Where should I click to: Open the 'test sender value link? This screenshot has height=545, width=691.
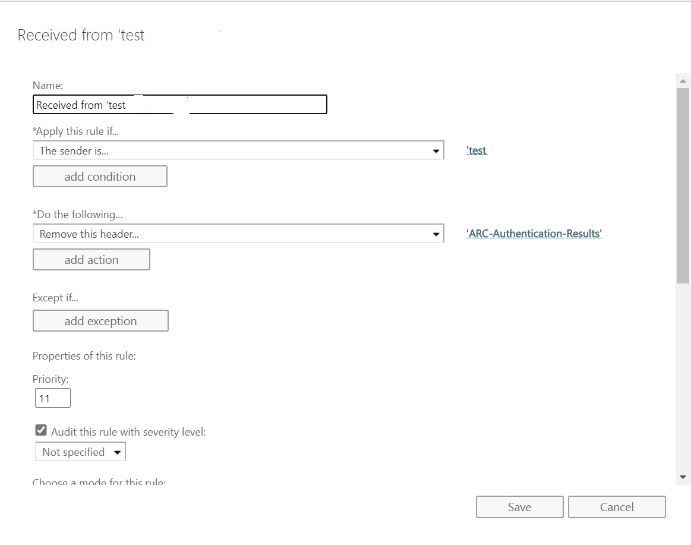coord(476,150)
